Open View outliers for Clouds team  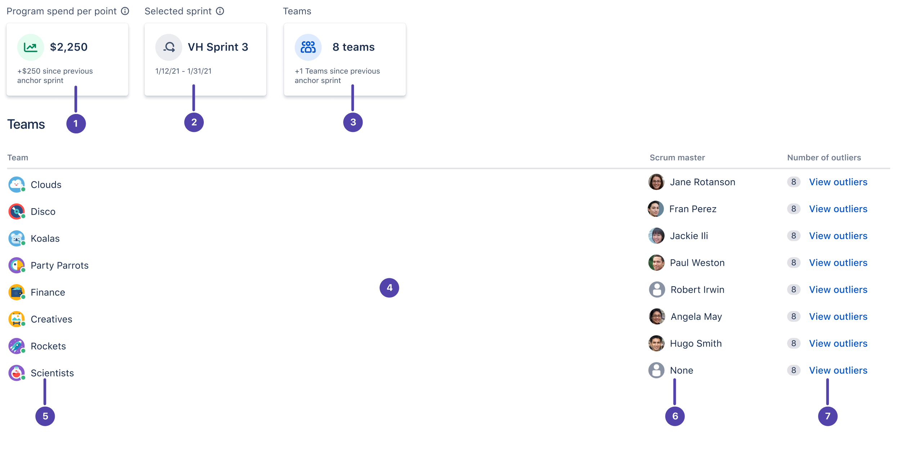[x=838, y=182]
